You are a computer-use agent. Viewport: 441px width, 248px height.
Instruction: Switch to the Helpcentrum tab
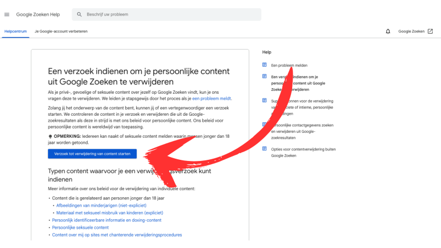pos(16,31)
